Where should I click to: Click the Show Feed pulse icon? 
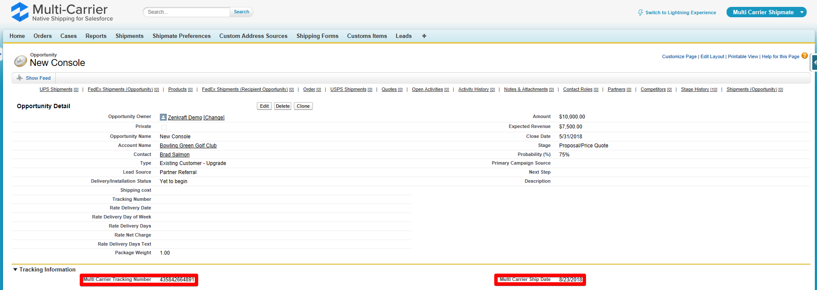[x=19, y=78]
